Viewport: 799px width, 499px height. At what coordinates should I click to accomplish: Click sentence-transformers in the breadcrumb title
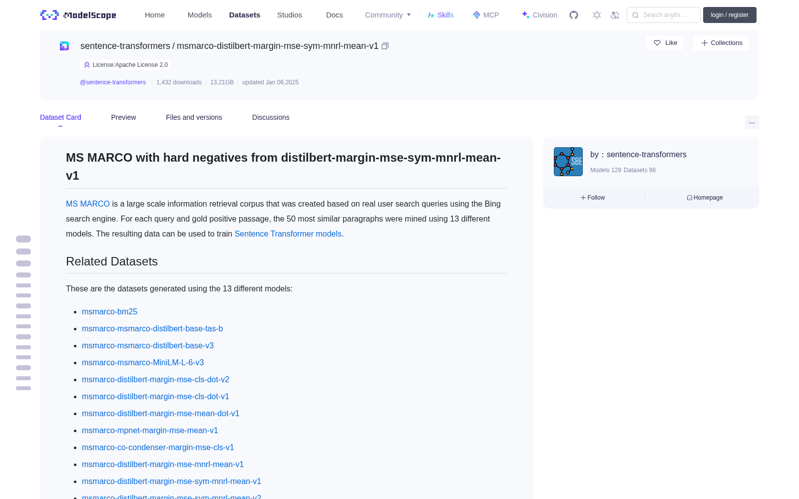coord(125,46)
